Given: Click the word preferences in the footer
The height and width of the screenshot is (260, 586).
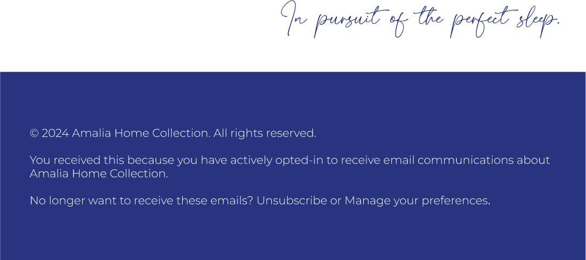Looking at the screenshot, I should [456, 201].
